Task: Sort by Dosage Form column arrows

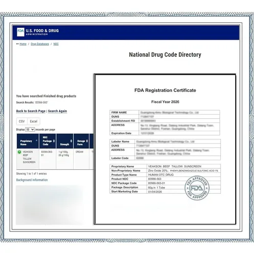Action: [x=87, y=141]
